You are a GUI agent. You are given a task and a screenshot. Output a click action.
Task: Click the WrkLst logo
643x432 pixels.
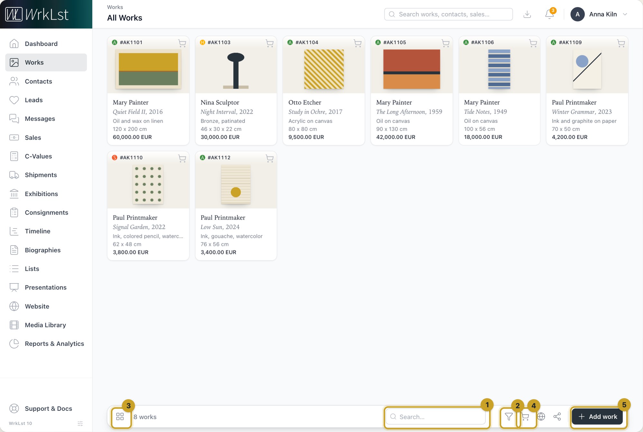37,14
